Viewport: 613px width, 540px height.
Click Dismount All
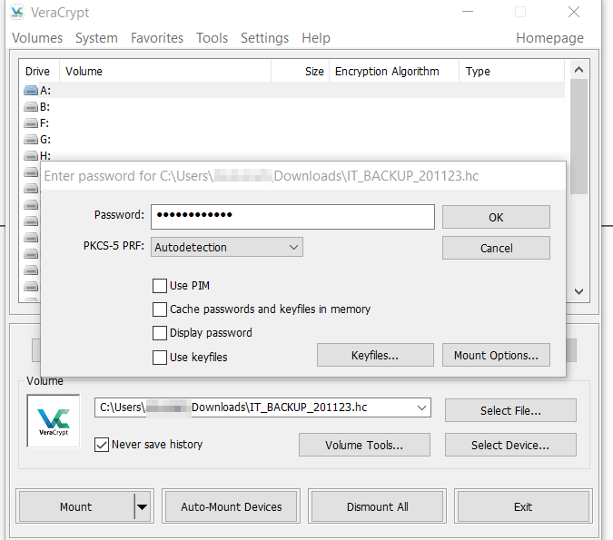click(x=377, y=506)
